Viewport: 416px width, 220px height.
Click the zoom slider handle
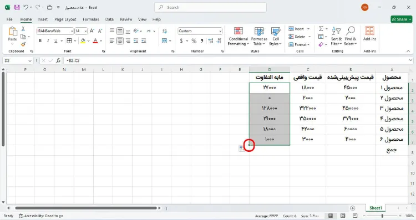click(x=382, y=216)
